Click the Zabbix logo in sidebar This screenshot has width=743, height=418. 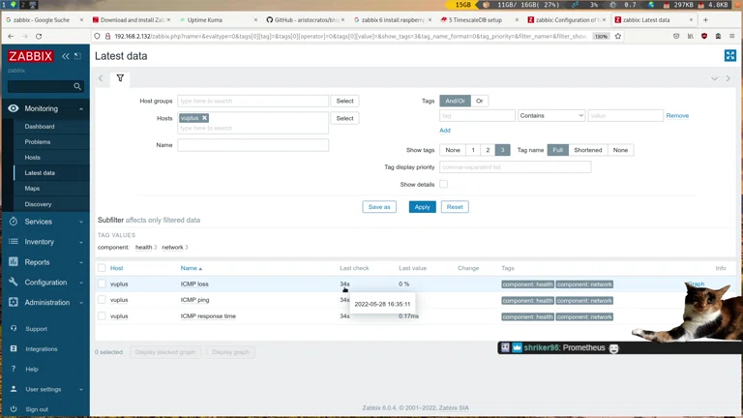tap(30, 56)
